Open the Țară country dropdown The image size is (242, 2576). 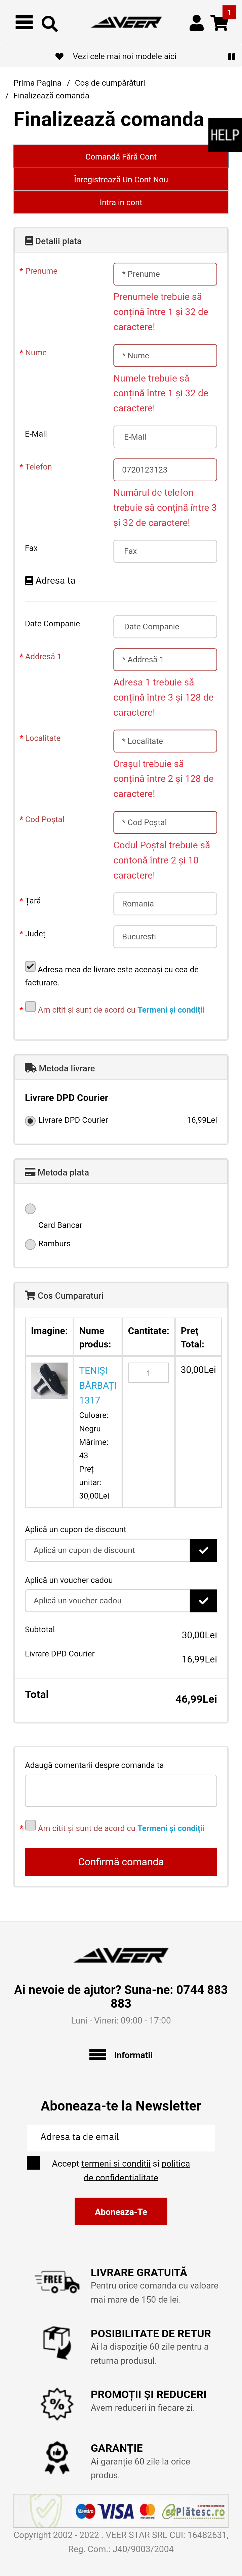pyautogui.click(x=165, y=904)
